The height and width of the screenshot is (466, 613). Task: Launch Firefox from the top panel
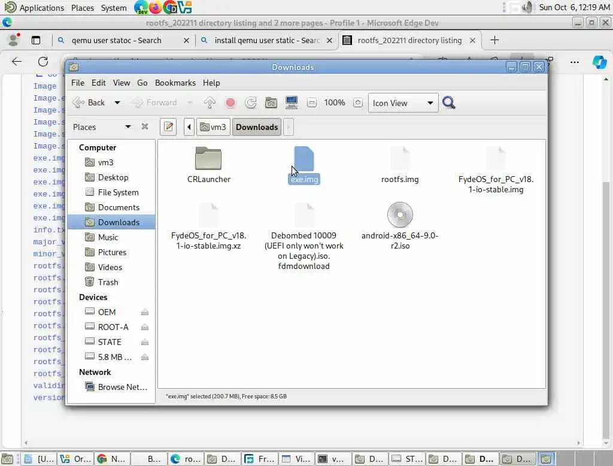[155, 7]
